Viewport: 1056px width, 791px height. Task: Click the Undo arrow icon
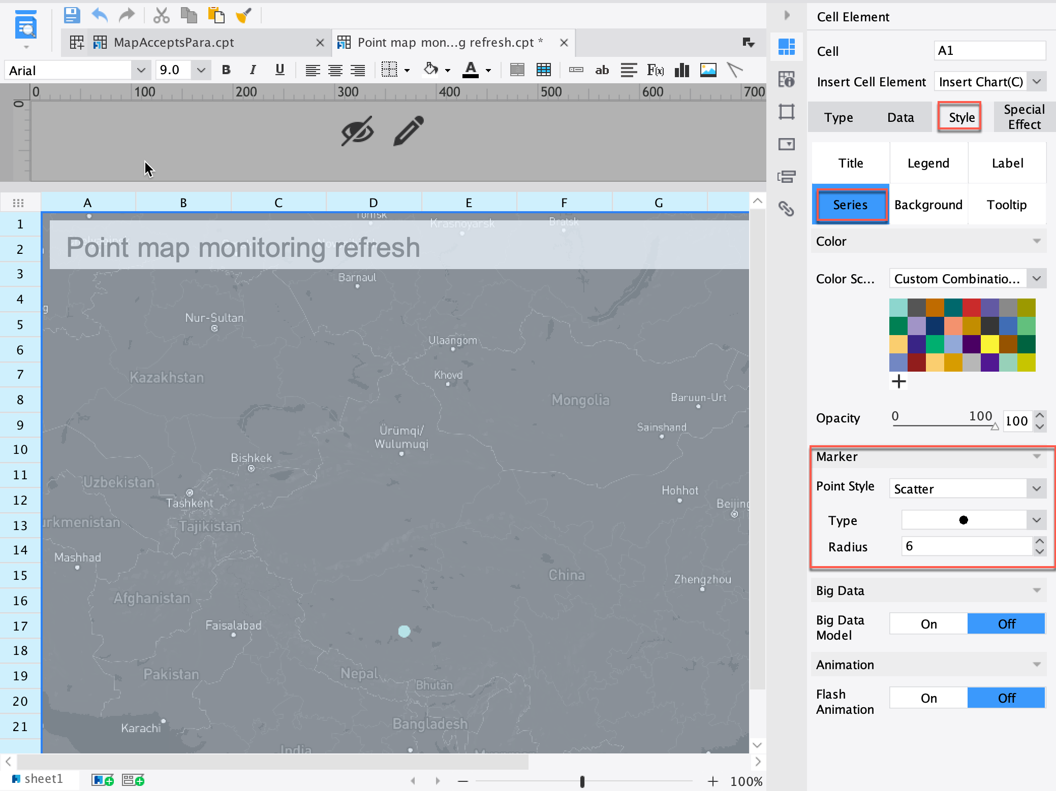[100, 15]
